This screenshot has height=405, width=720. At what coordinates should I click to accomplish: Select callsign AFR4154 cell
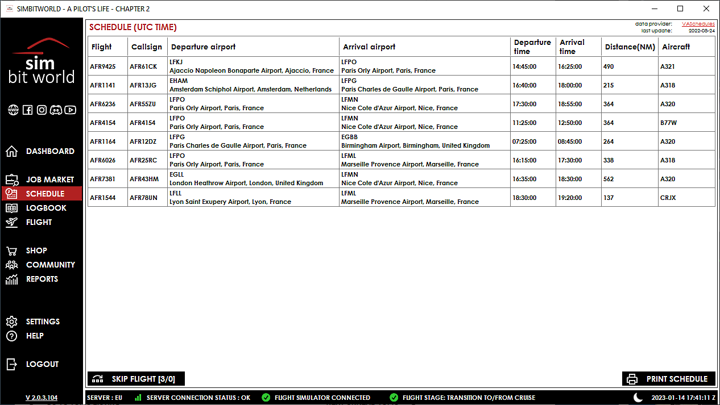click(x=147, y=123)
